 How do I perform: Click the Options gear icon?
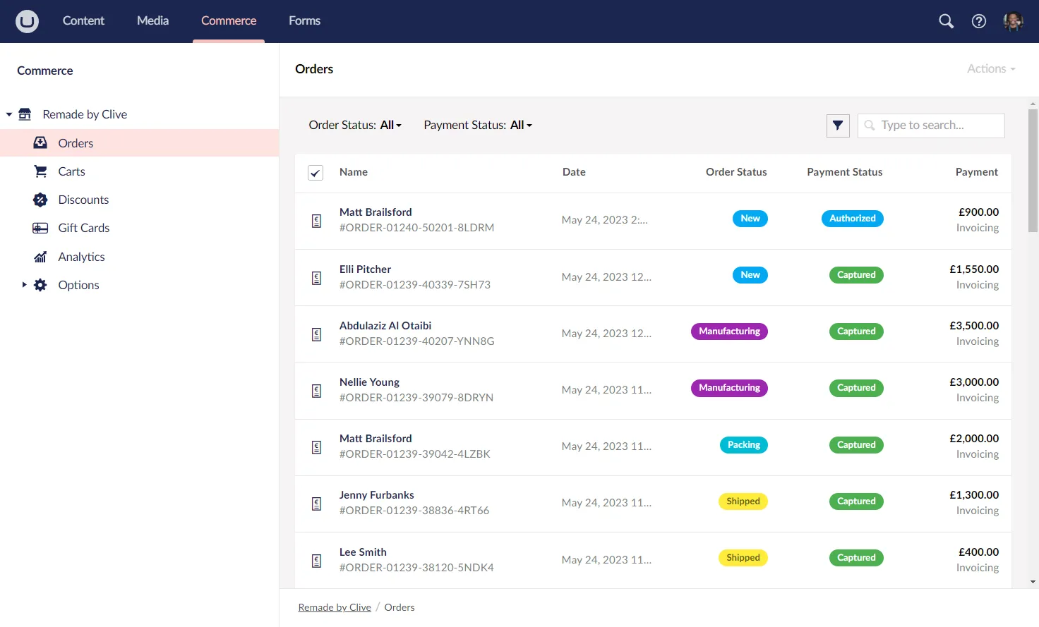pyautogui.click(x=40, y=285)
